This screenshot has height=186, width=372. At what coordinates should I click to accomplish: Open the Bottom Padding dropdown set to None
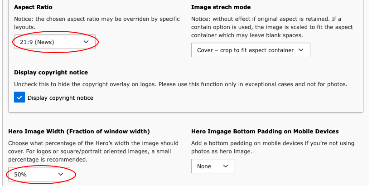(x=208, y=166)
